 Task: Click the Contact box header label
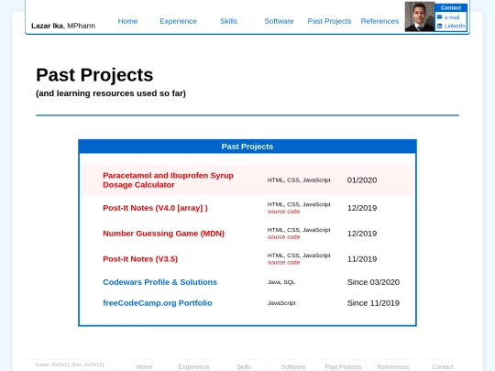point(451,8)
